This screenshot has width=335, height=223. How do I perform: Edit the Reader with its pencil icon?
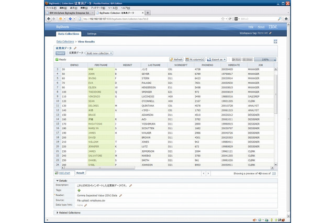pos(120,195)
